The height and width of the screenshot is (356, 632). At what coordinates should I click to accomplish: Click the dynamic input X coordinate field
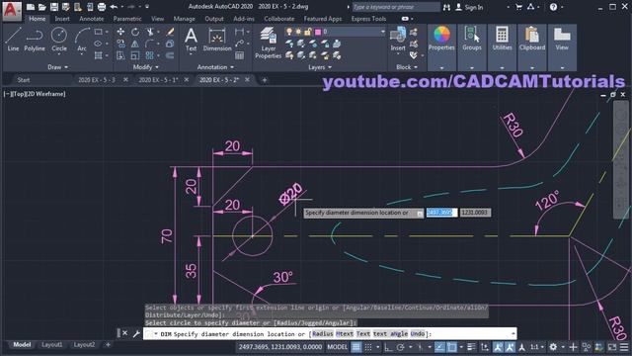pyautogui.click(x=441, y=213)
